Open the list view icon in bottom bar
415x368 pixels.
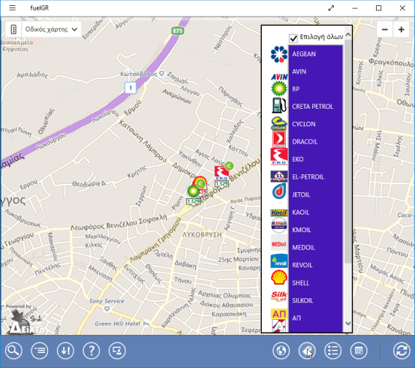click(x=40, y=351)
